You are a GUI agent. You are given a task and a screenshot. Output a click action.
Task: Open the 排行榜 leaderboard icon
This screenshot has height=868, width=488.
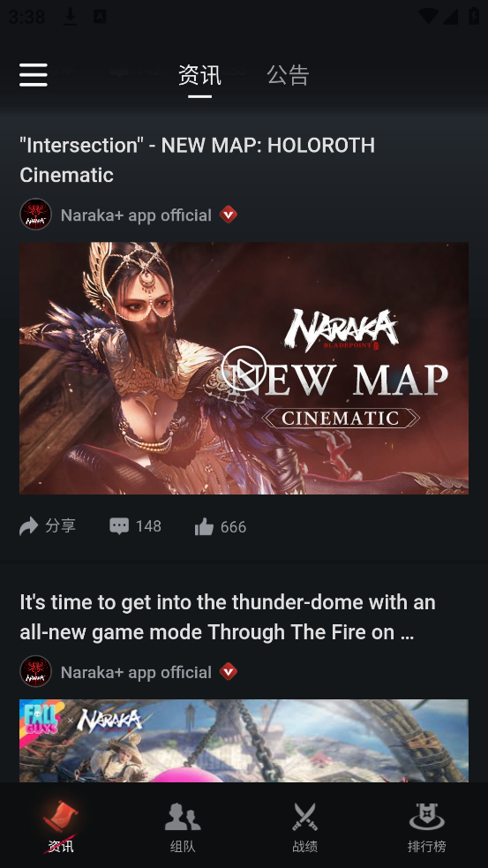pos(426,817)
